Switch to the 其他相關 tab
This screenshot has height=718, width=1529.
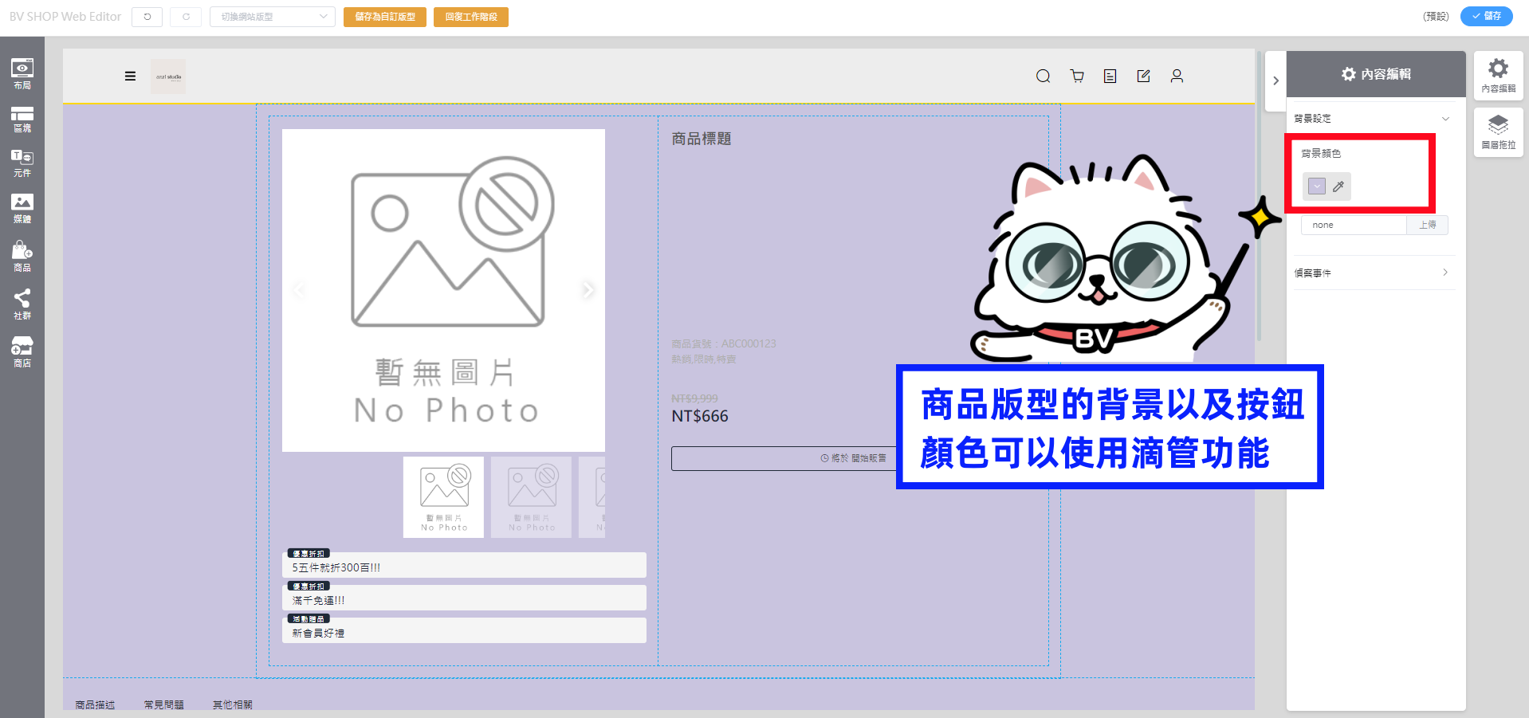pyautogui.click(x=232, y=704)
